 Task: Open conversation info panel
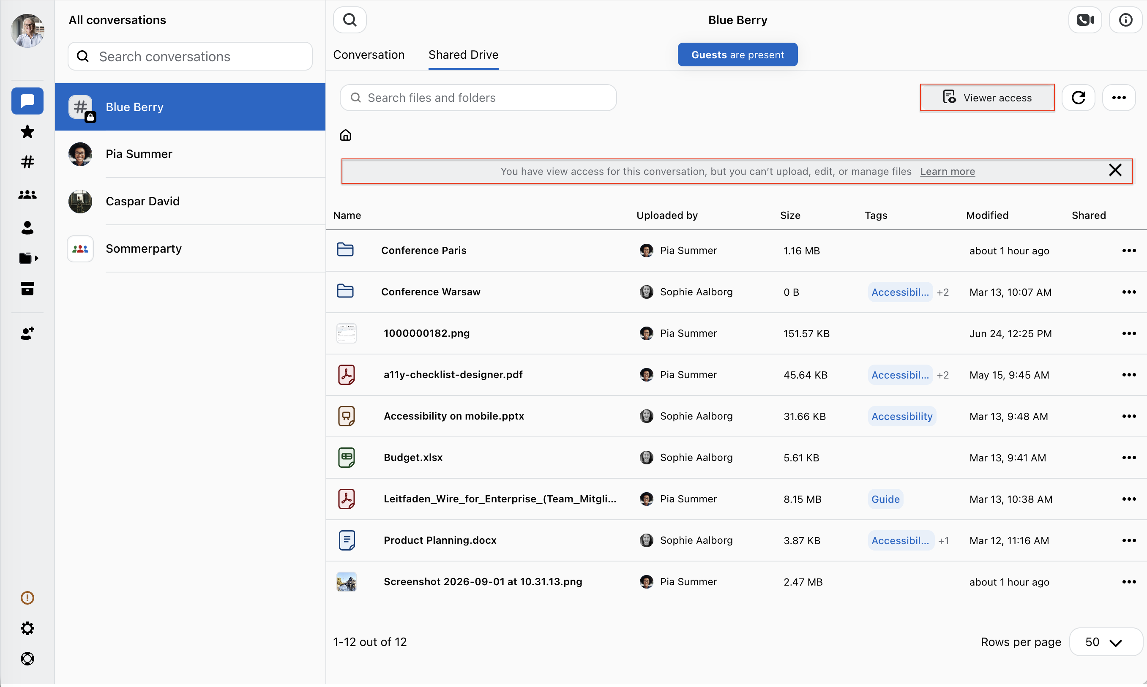[1125, 20]
